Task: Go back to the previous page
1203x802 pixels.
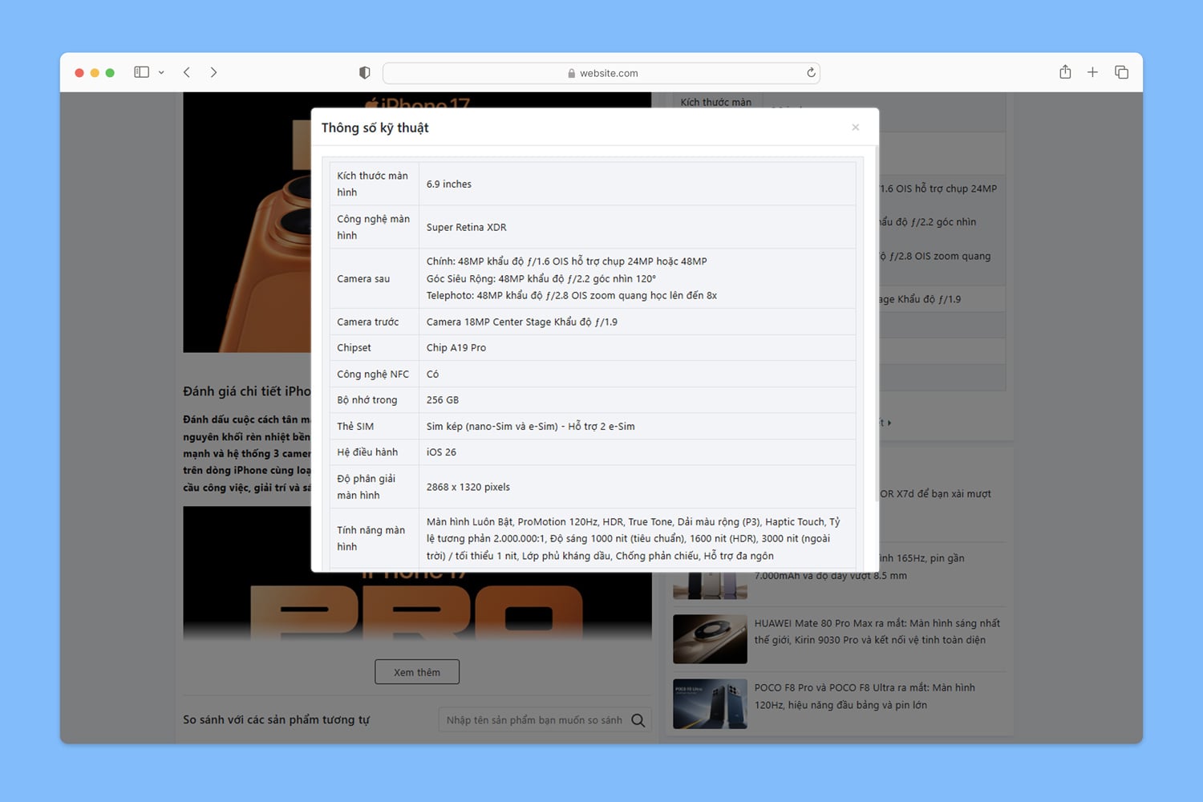Action: pyautogui.click(x=187, y=72)
